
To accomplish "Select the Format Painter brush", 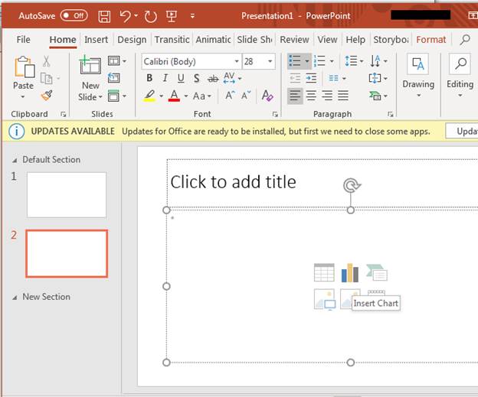I will [x=47, y=96].
